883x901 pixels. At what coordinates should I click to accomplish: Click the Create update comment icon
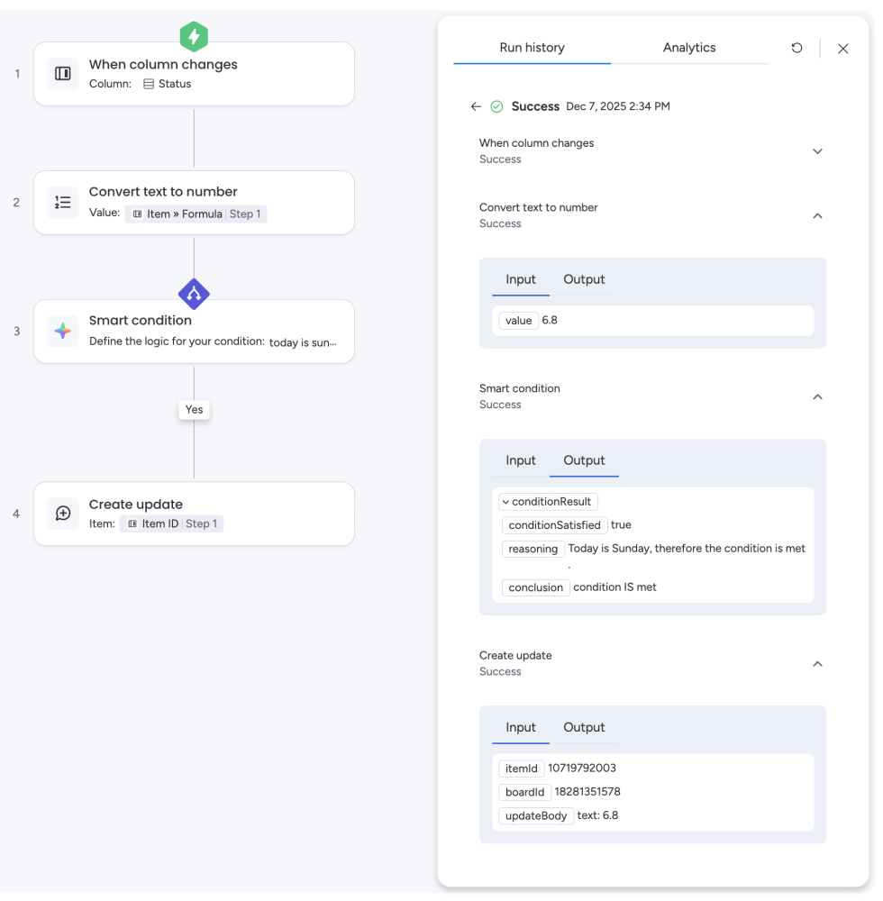(63, 514)
